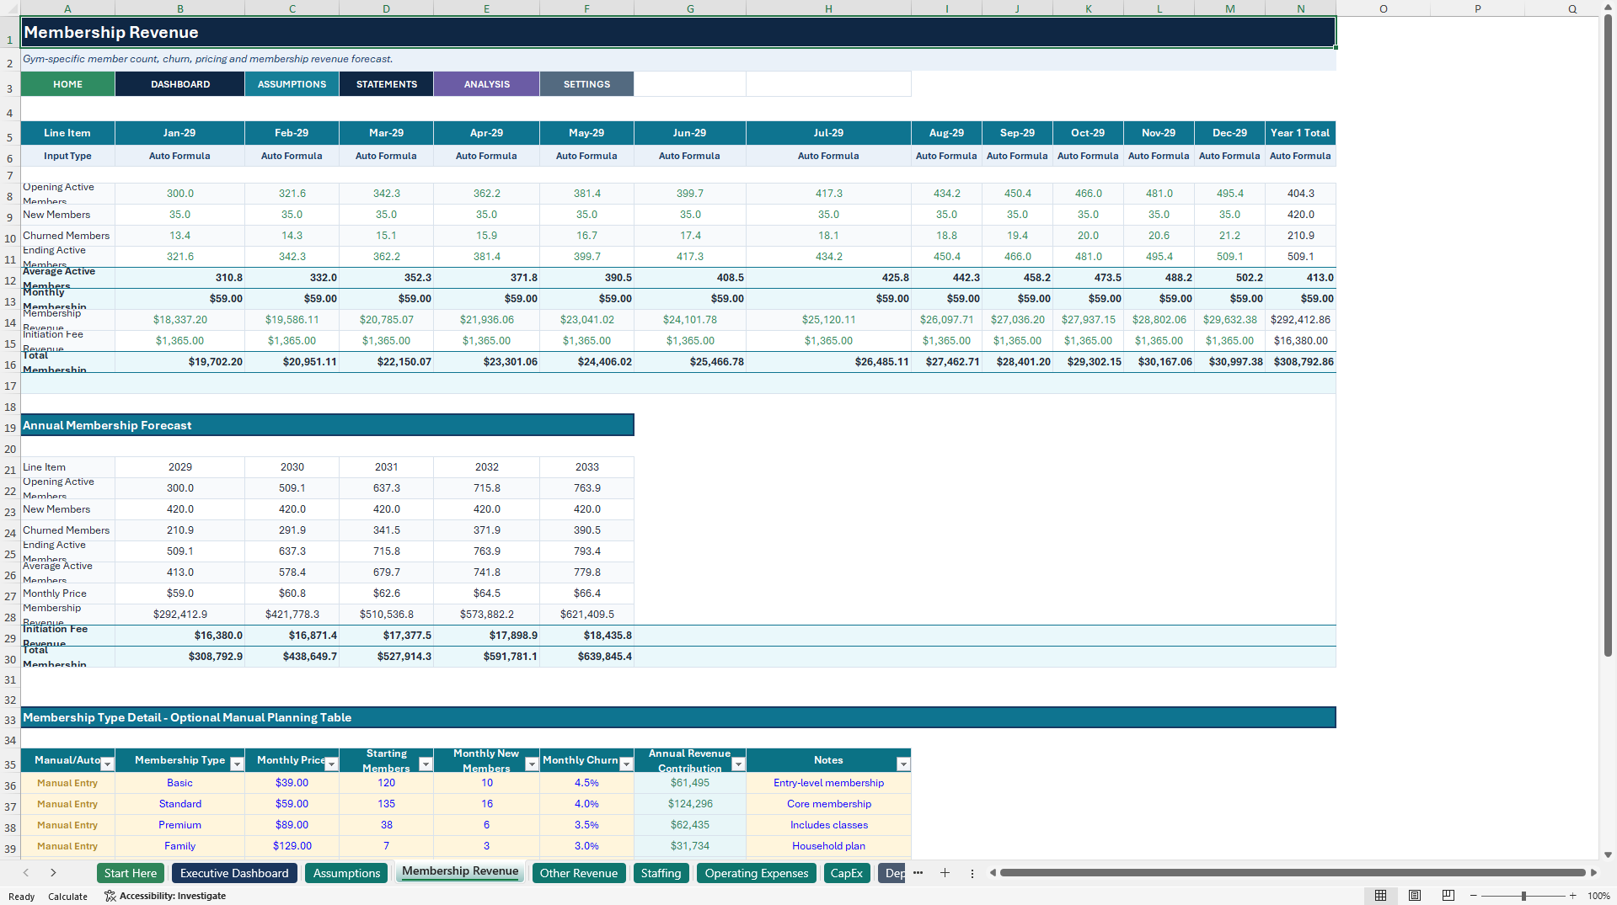Open sheet tab options vertical dots
The height and width of the screenshot is (905, 1617).
(x=972, y=873)
